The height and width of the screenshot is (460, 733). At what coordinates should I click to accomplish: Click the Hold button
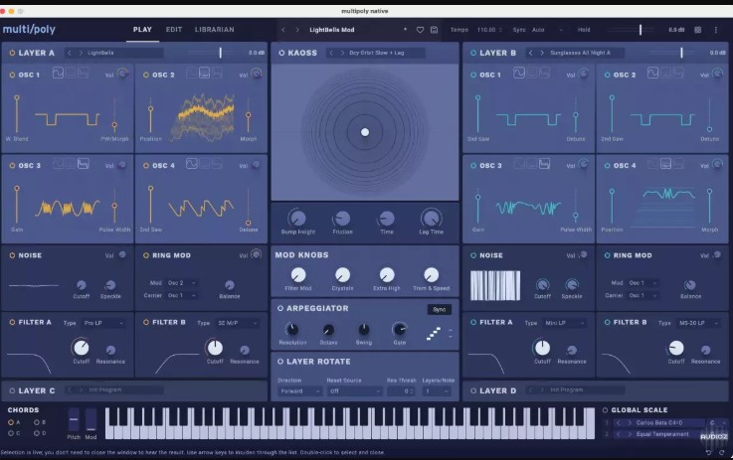tap(584, 30)
